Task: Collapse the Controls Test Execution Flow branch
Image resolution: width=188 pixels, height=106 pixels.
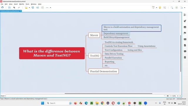Action: coord(135,46)
